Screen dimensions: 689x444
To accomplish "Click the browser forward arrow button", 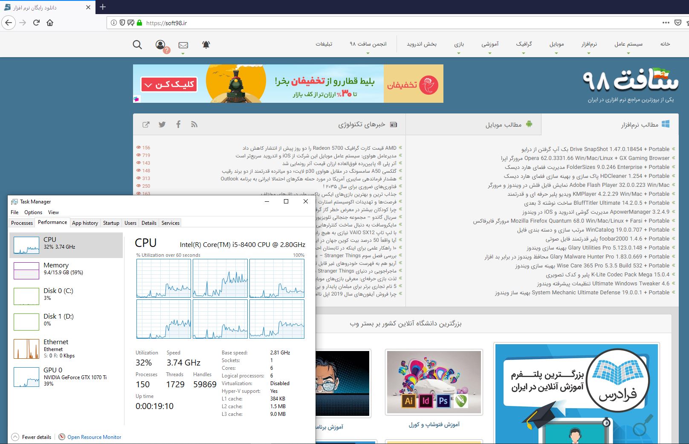I will 23,23.
